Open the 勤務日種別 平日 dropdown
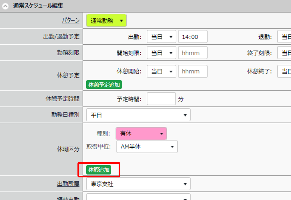 (138, 115)
